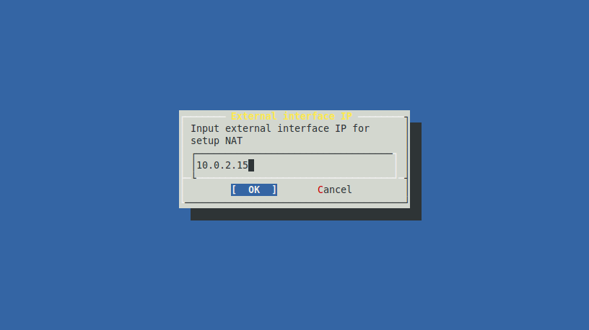Confirm the IP with the OK button
The height and width of the screenshot is (330, 589).
254,189
